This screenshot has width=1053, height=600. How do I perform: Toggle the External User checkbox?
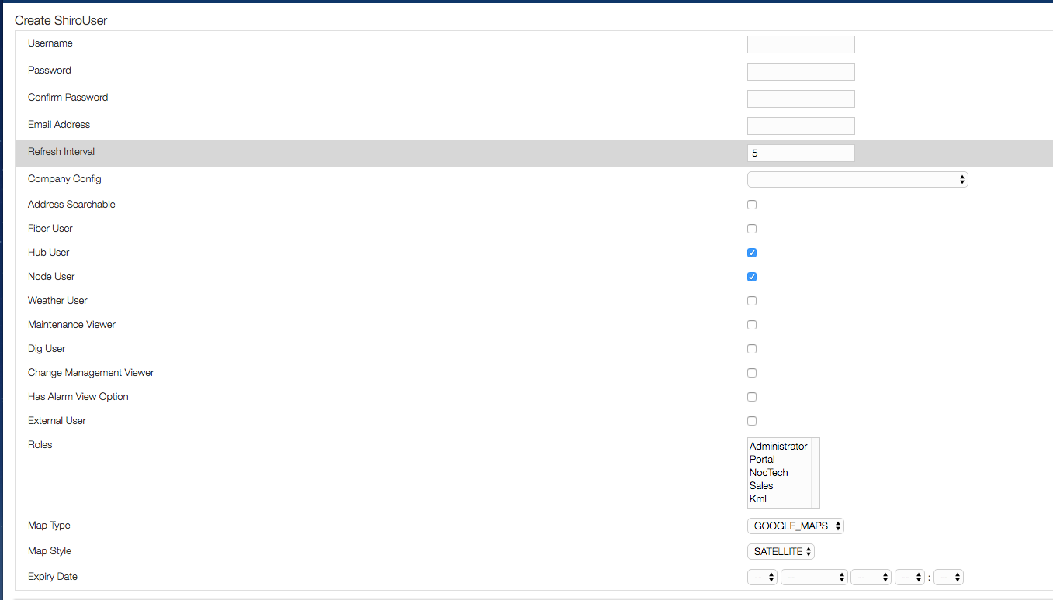click(x=751, y=421)
